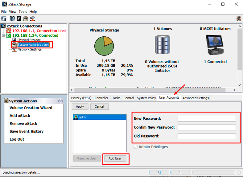
Task: Click the xStack Connections root icon
Action: [3, 26]
